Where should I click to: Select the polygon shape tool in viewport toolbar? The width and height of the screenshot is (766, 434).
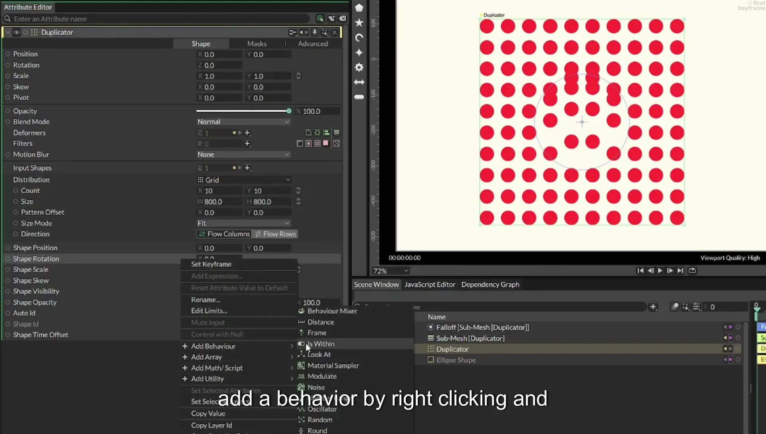359,8
